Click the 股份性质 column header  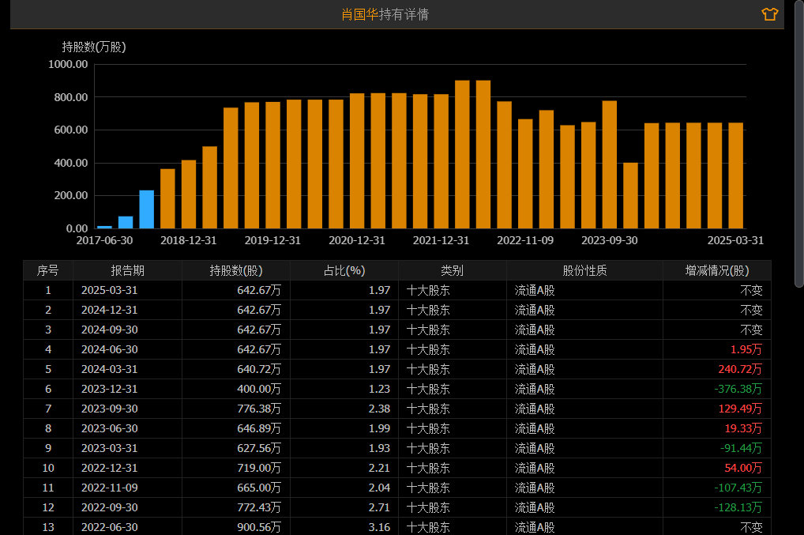(x=584, y=270)
